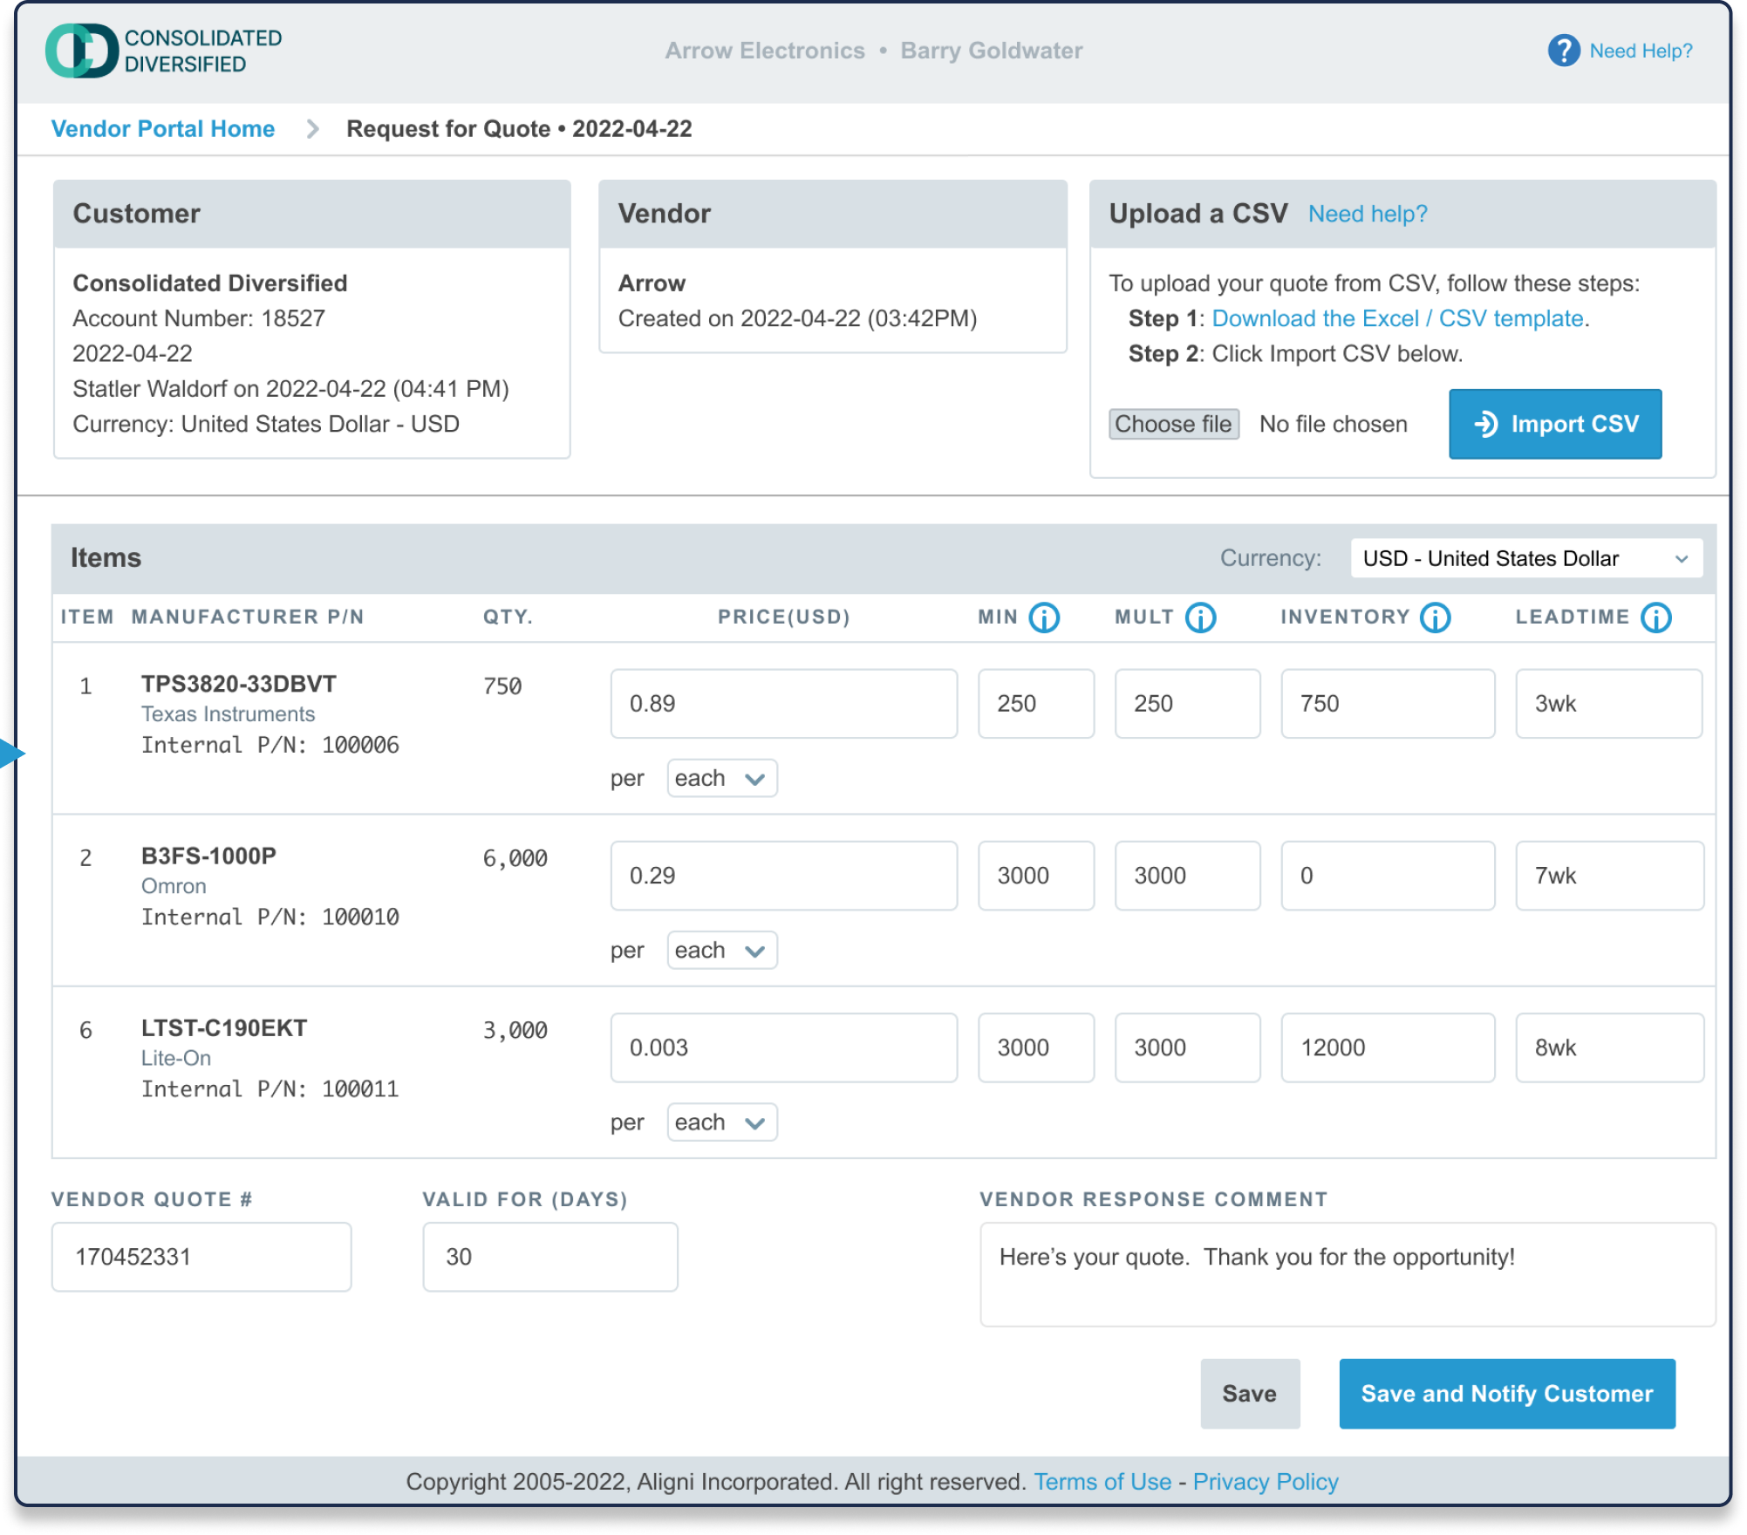Click Barry Goldwater in the header
This screenshot has width=1747, height=1535.
click(x=991, y=51)
